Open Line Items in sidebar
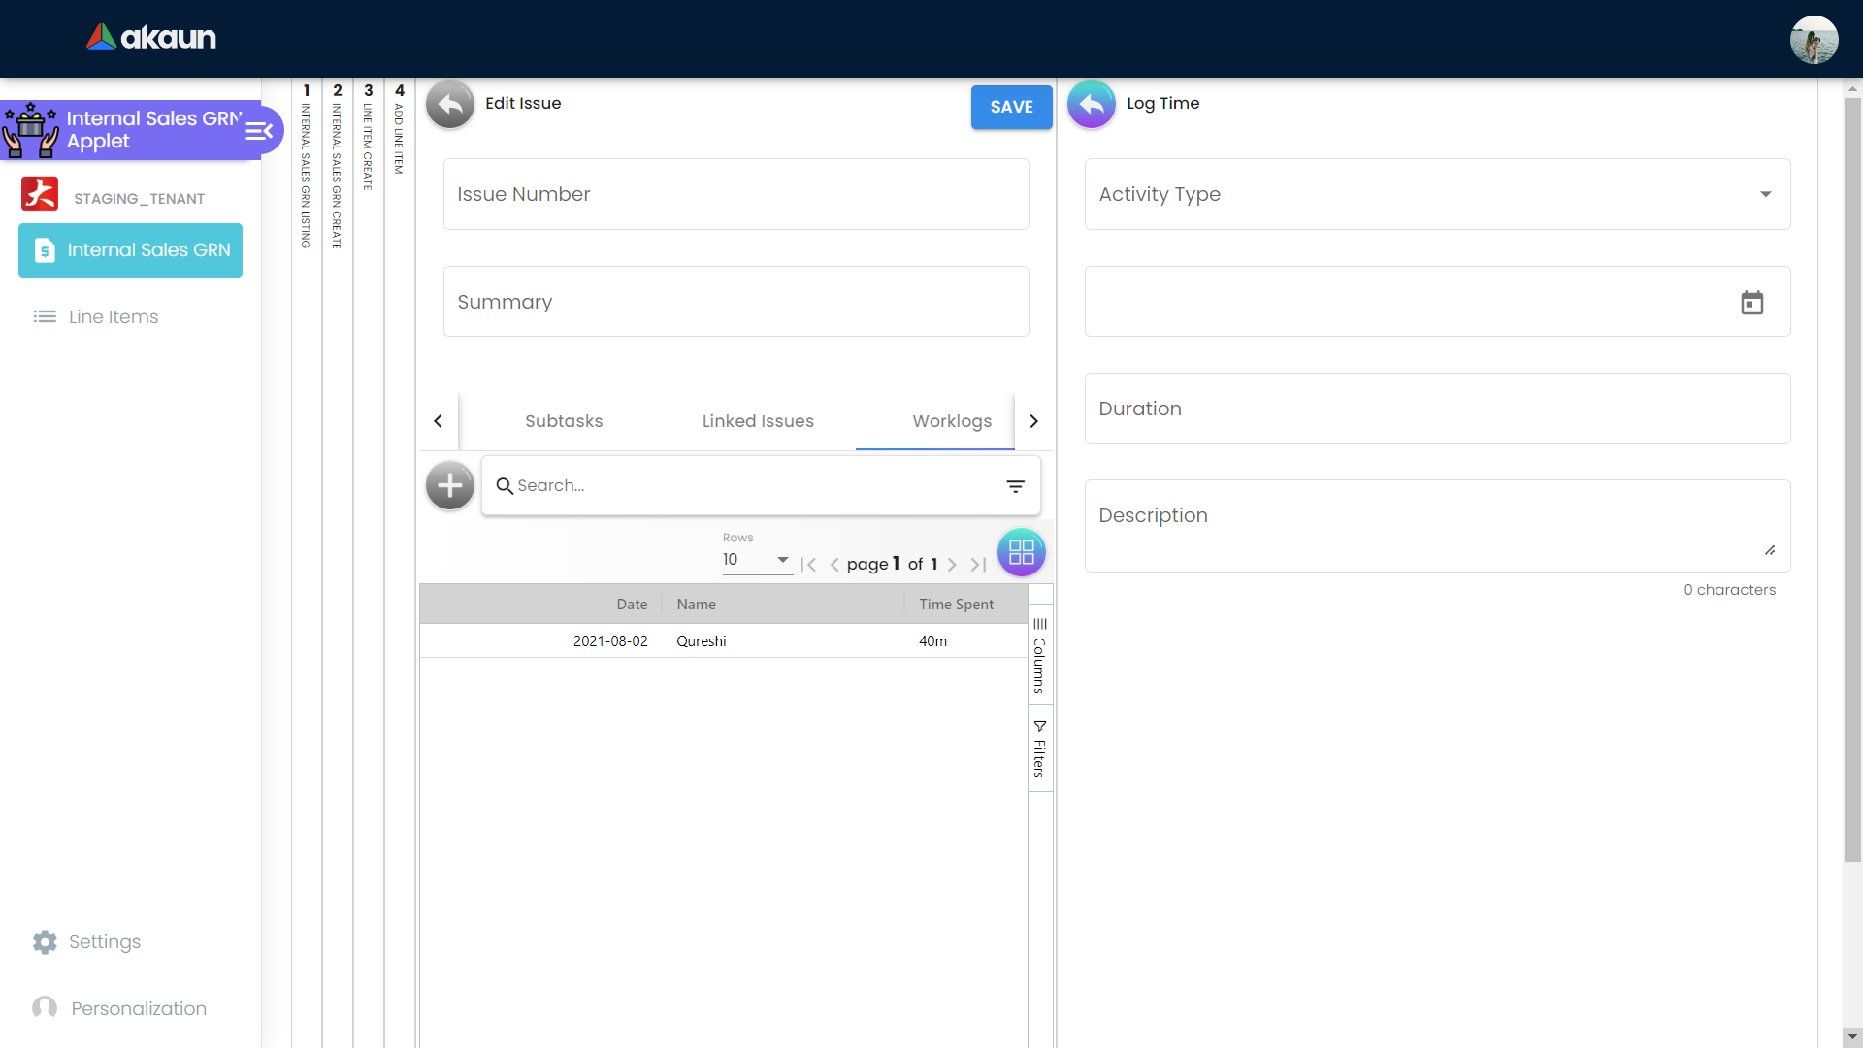1863x1048 pixels. click(113, 317)
